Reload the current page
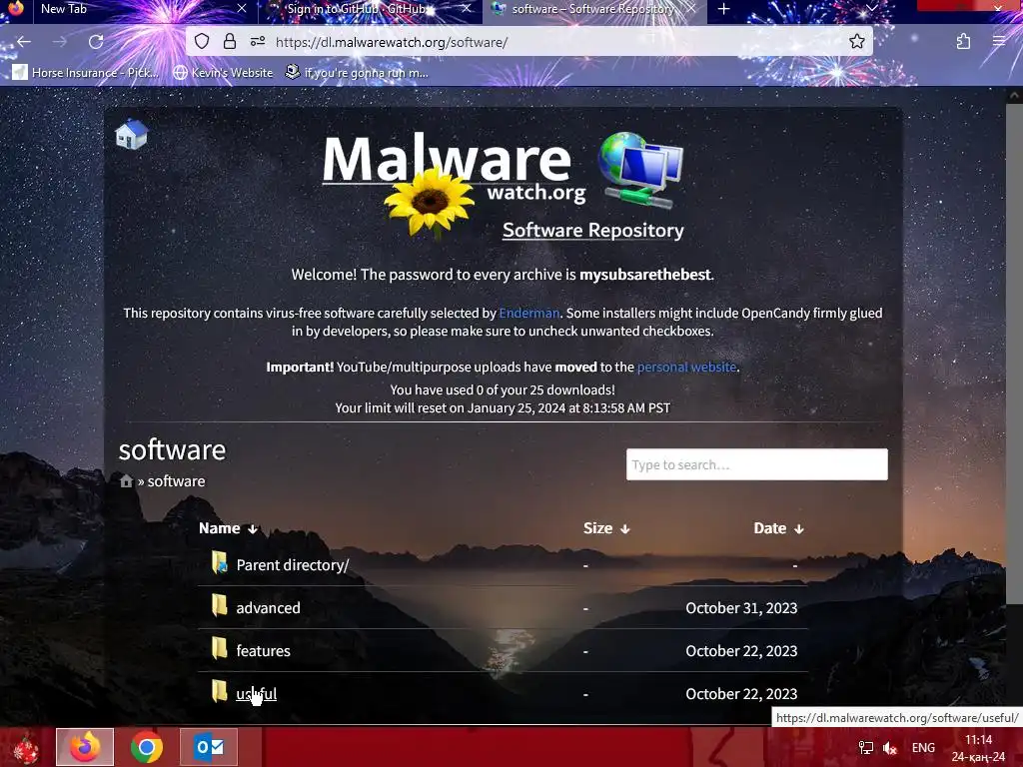 [x=96, y=42]
